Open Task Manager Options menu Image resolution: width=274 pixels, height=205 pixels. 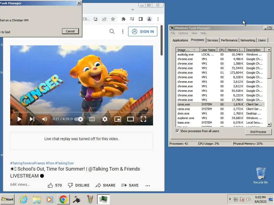183,33
